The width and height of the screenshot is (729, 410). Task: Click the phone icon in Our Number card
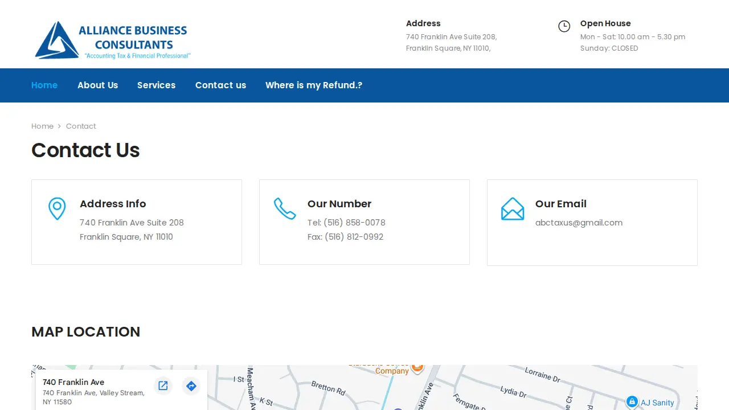pyautogui.click(x=285, y=208)
